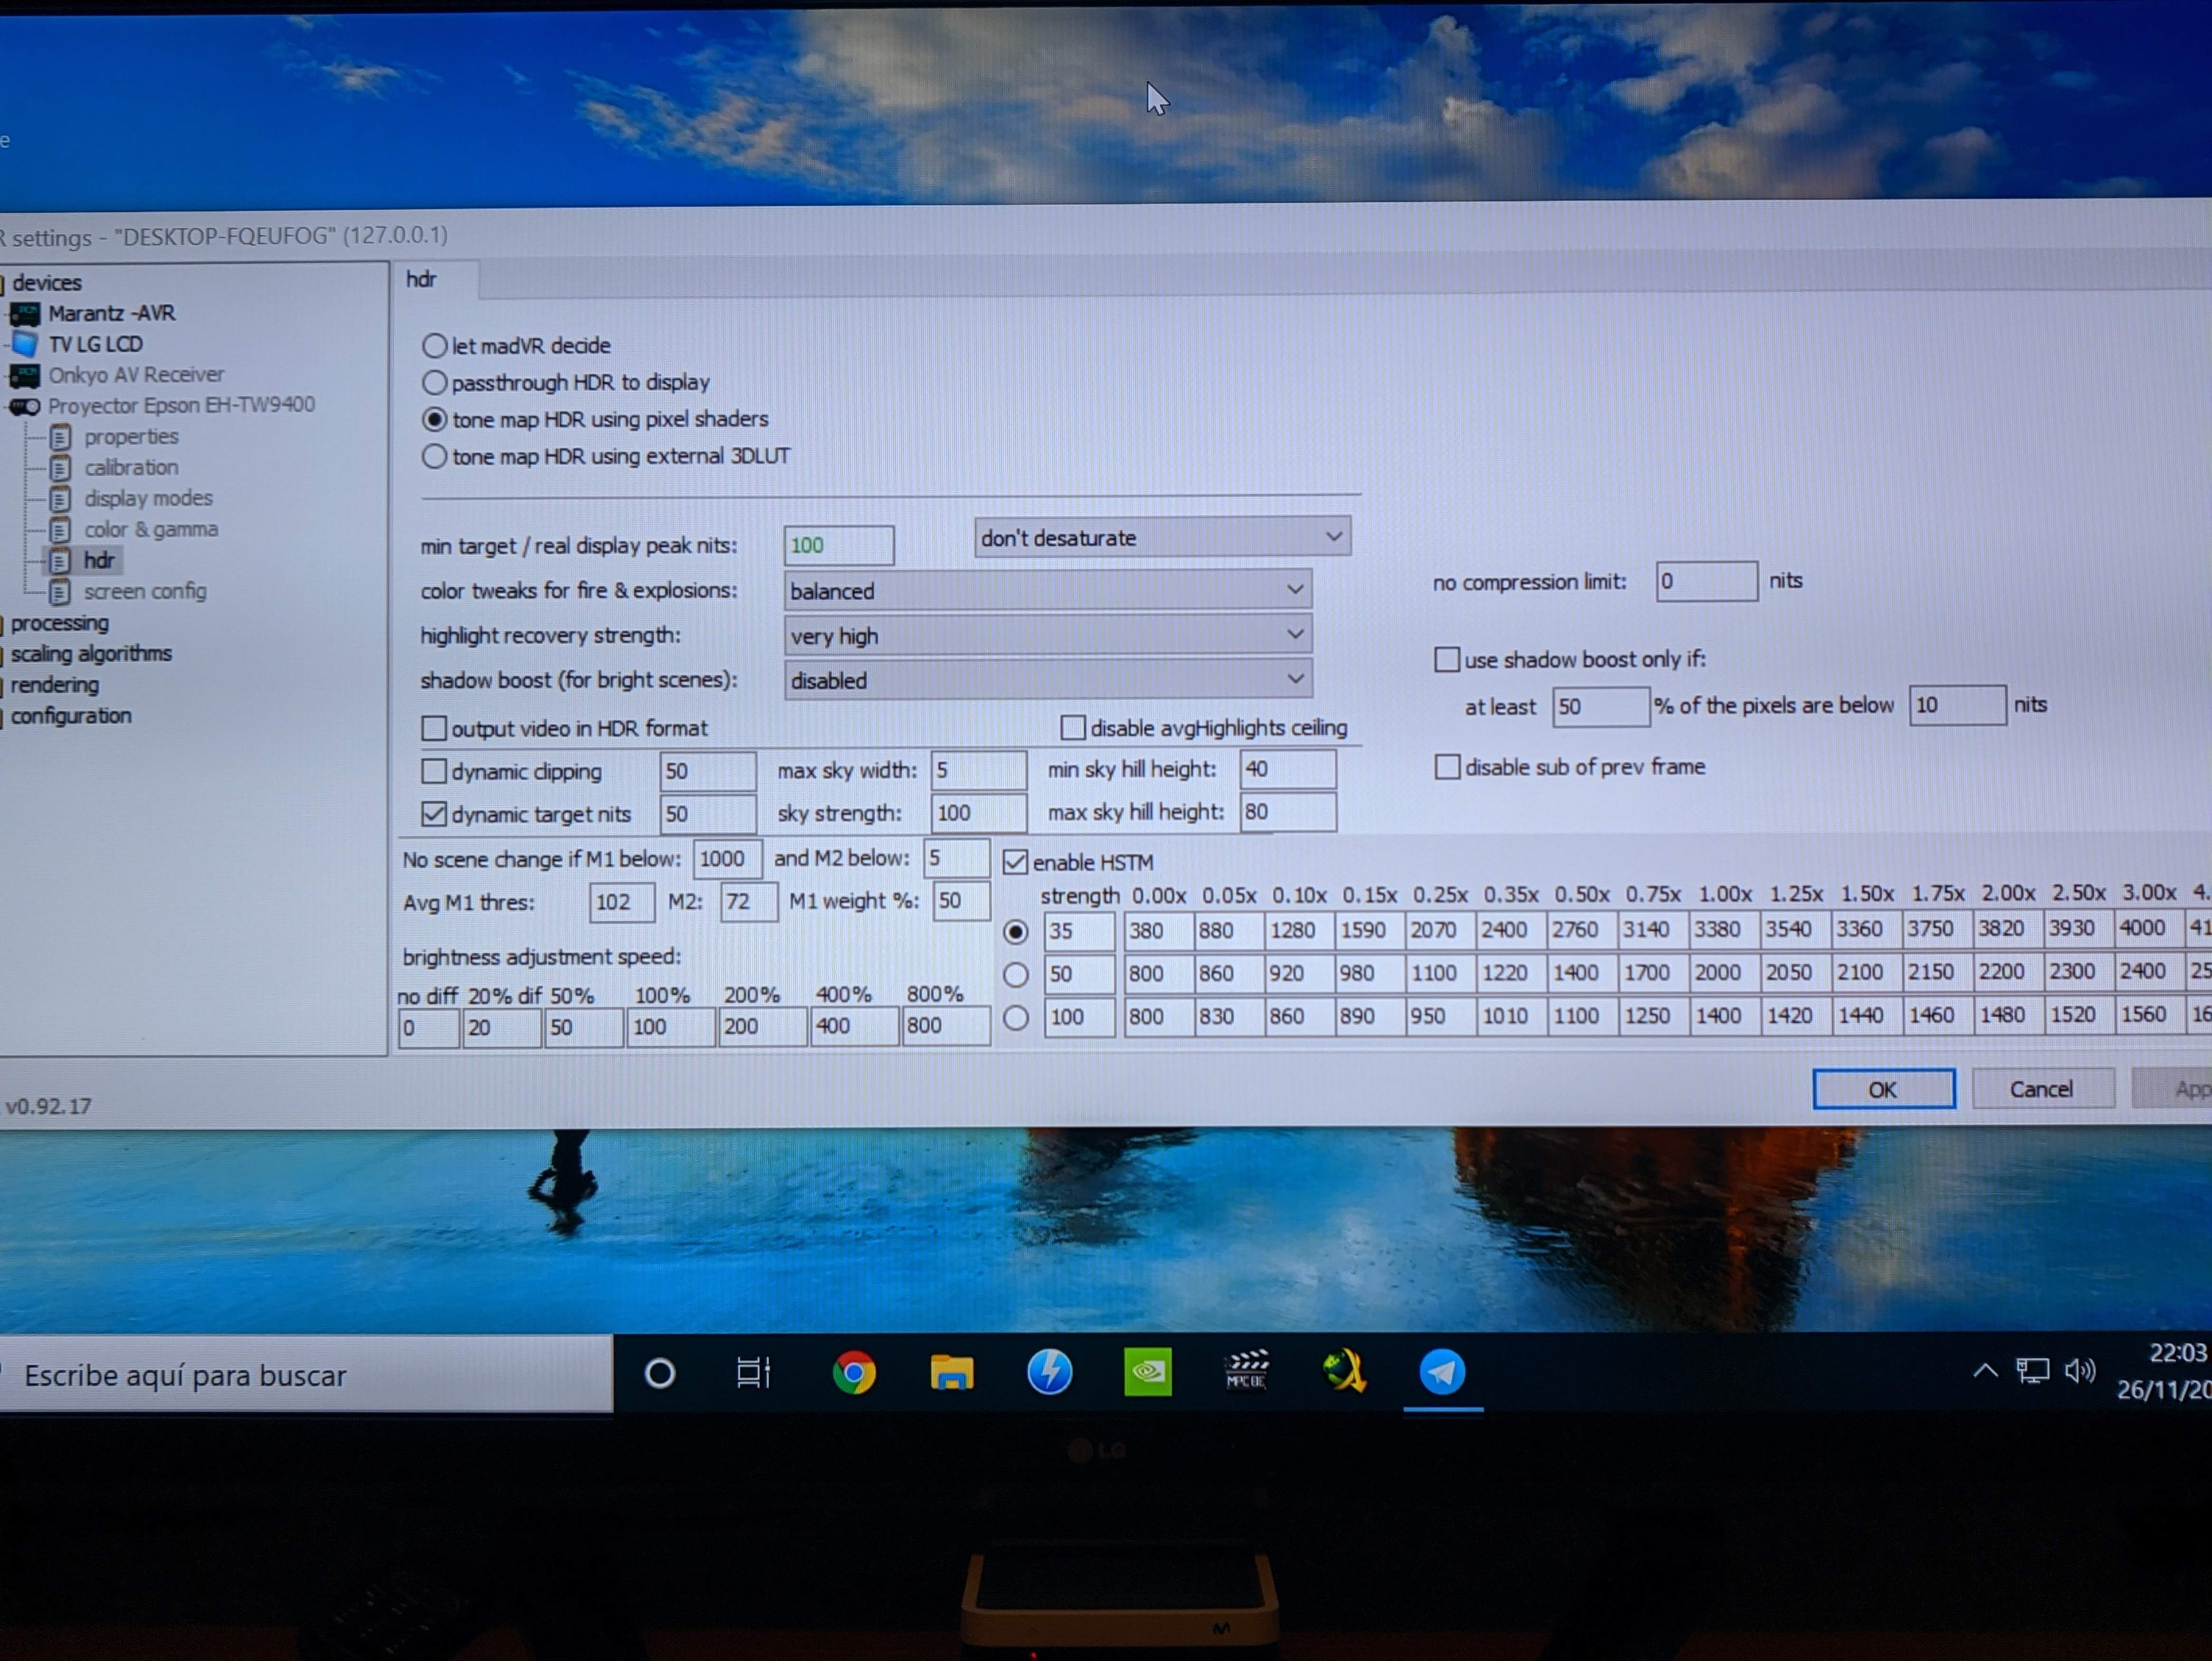Click the 'sky strength' input field
Viewport: 2212px width, 1661px height.
(x=978, y=813)
